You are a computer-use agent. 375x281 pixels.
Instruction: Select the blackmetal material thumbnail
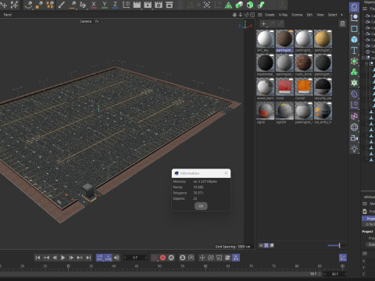[266, 63]
